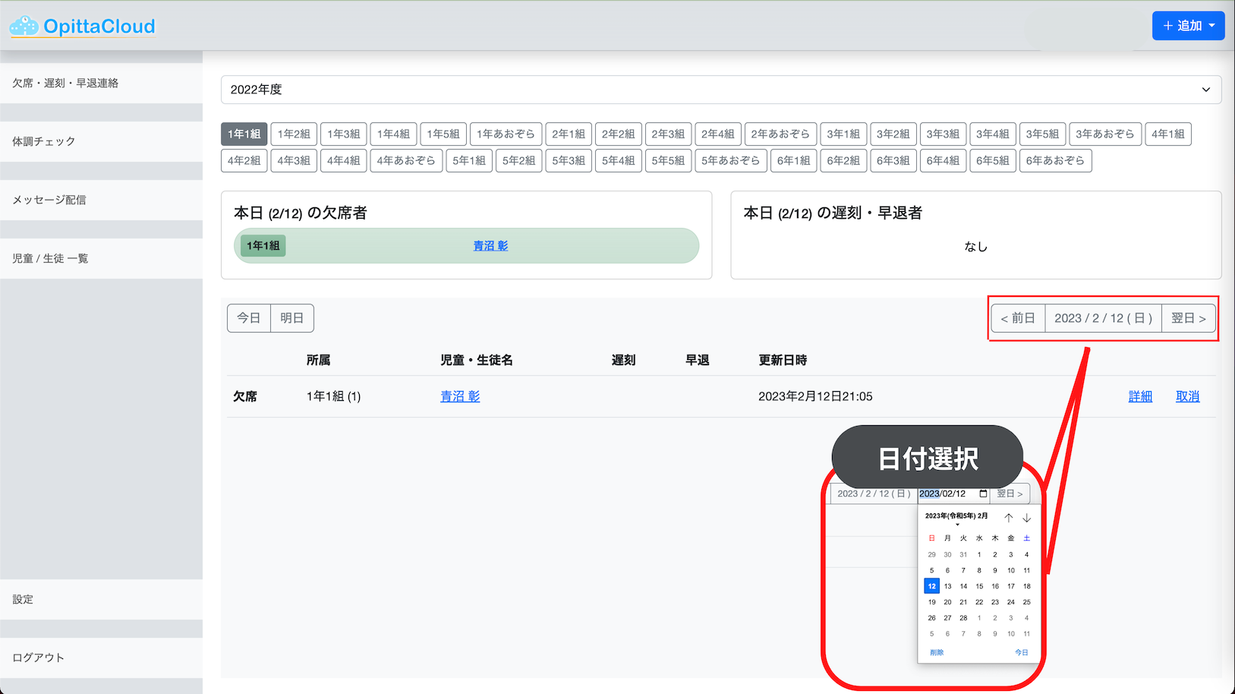Select the 5年2組 class tab

[x=519, y=160]
